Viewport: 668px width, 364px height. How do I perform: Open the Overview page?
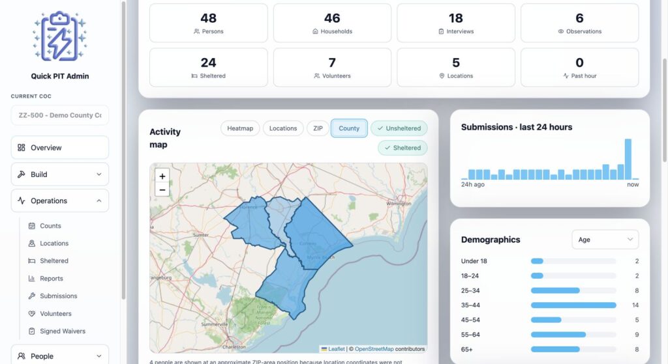click(59, 148)
